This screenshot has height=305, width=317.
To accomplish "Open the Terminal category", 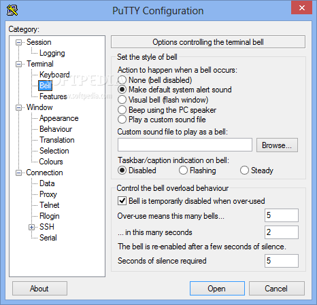I will click(x=40, y=64).
